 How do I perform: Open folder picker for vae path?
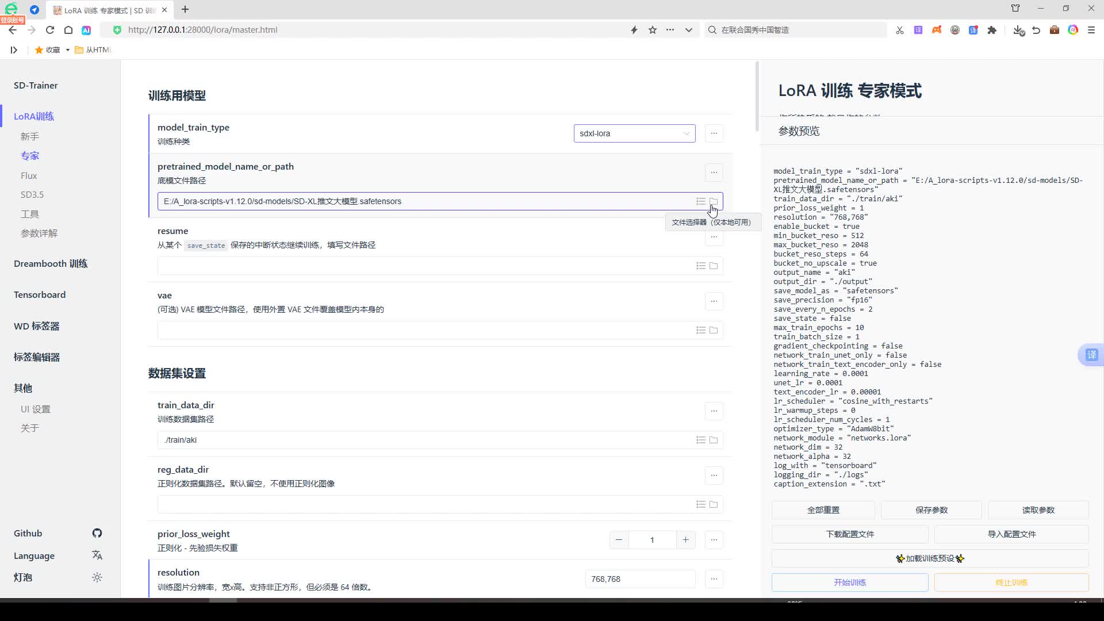[714, 330]
